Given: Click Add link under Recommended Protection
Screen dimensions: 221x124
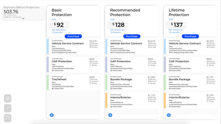Looking at the screenshot, I should click(x=112, y=19).
